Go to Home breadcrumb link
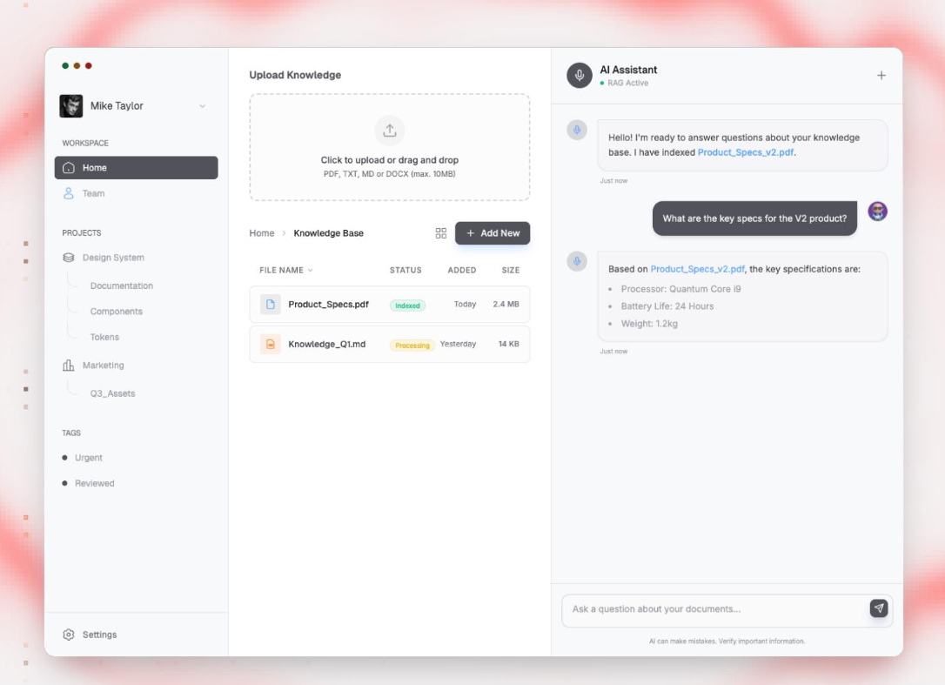This screenshot has width=945, height=685. click(262, 233)
